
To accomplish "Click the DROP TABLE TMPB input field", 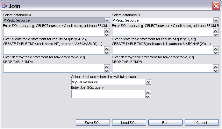I will pyautogui.click(x=163, y=68).
